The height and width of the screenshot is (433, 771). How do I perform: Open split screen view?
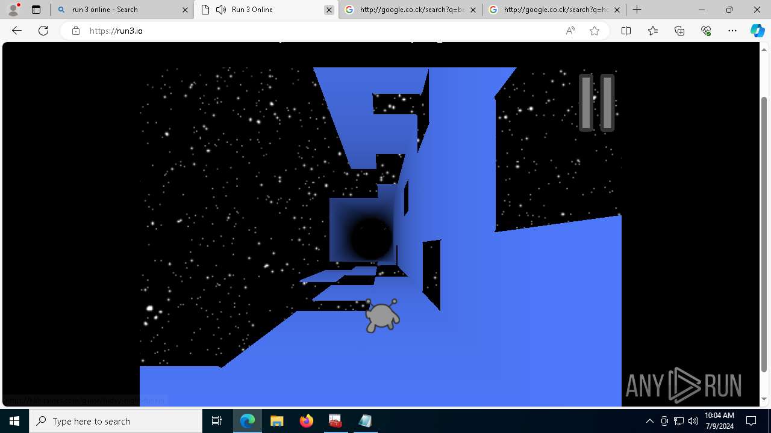626,31
